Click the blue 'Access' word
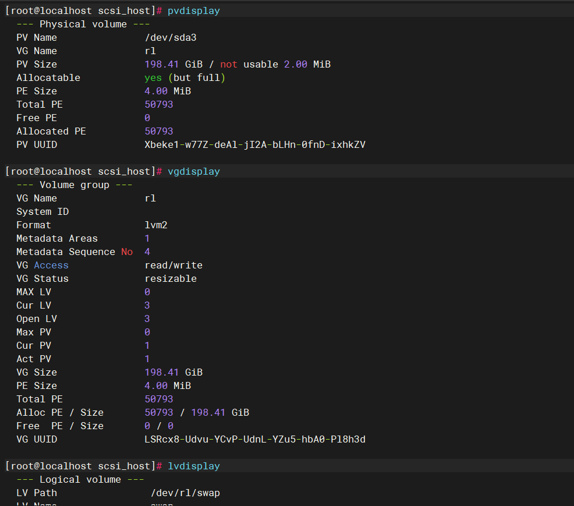Viewport: 574px width, 506px height. click(51, 266)
